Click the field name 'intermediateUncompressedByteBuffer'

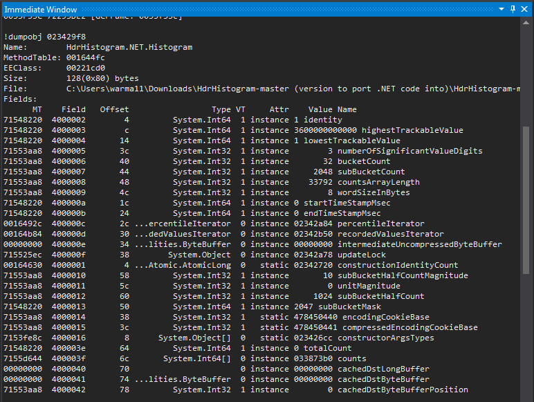[420, 245]
